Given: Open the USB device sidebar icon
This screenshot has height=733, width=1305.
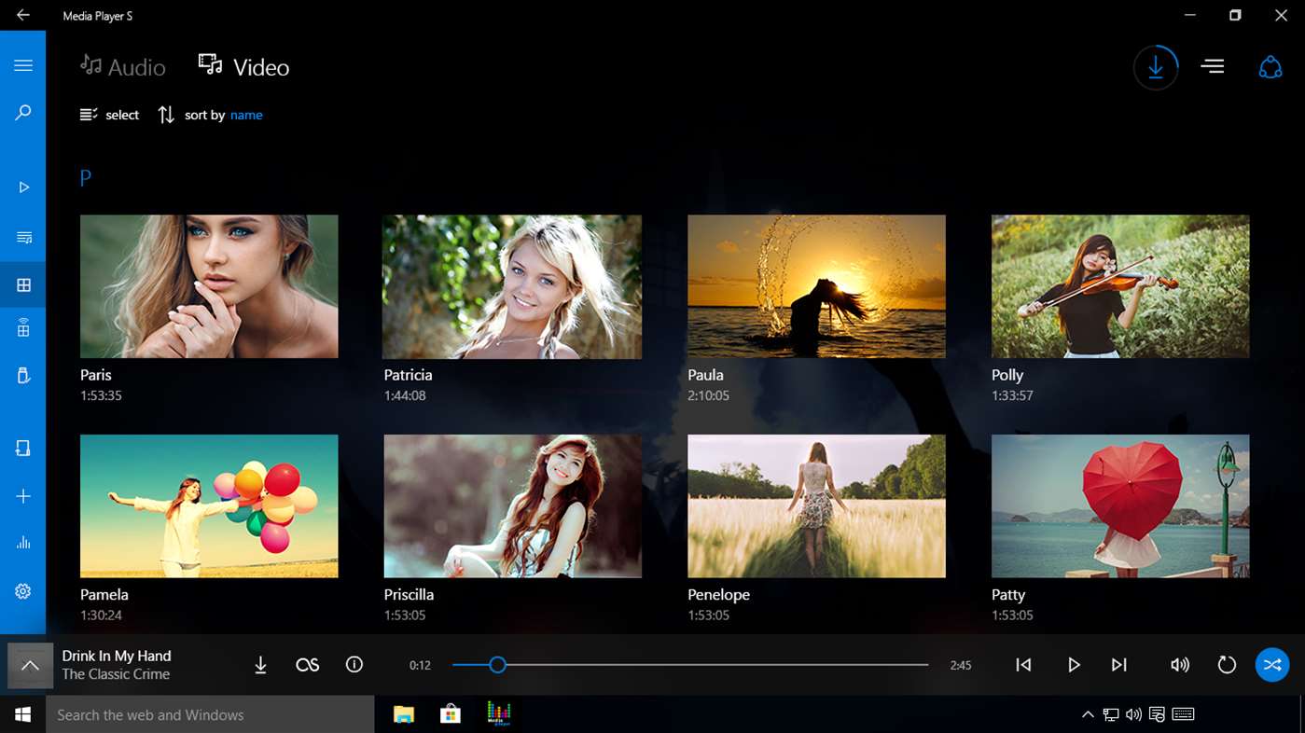Looking at the screenshot, I should pos(23,376).
